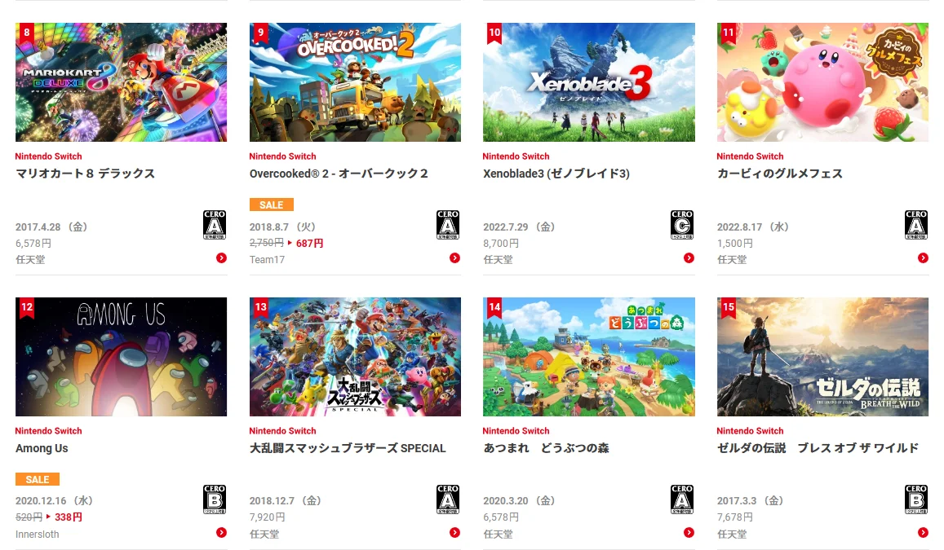Click CERO C rating icon on Xenoblade3
Viewport: 944px width, 550px height.
[x=681, y=225]
